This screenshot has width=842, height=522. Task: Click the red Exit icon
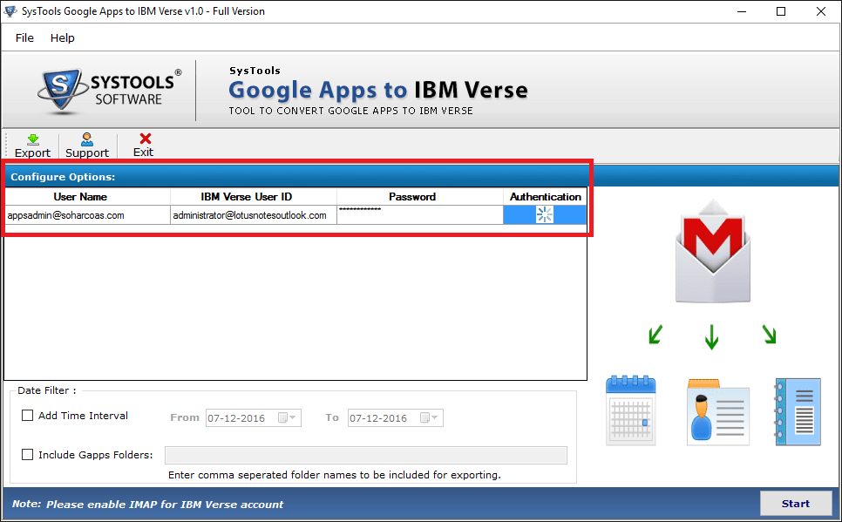pos(145,139)
